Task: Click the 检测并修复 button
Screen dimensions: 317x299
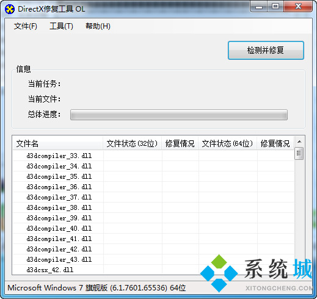Action: 266,50
